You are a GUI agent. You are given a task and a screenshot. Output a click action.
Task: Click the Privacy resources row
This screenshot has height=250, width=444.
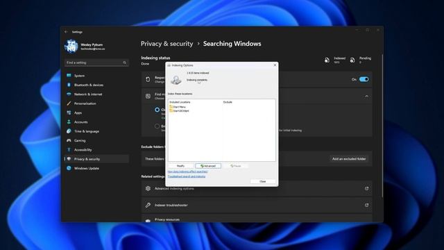point(257,218)
